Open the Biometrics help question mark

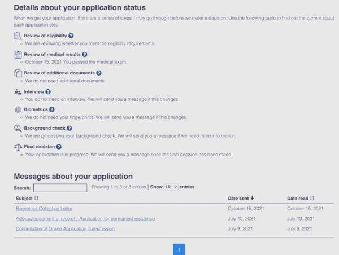(52, 109)
